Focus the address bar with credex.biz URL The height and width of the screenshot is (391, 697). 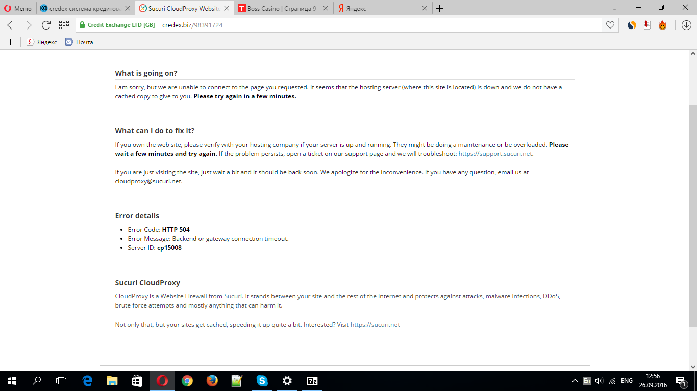(380, 25)
